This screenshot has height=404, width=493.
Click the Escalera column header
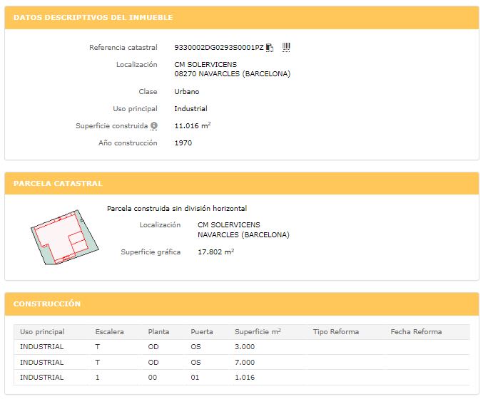(x=109, y=331)
